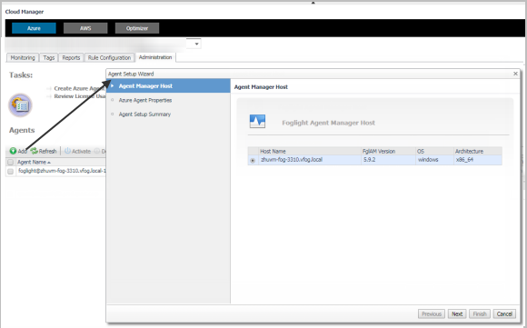This screenshot has width=527, height=328.
Task: Click the Host Name column header
Action: [309, 151]
